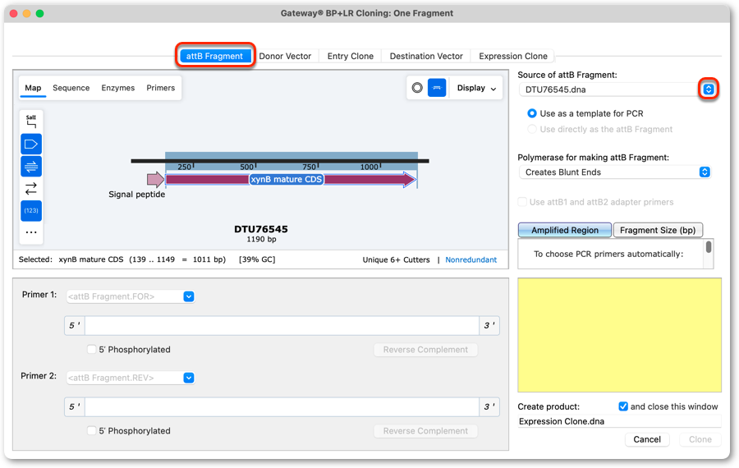Open the Primers view tab
This screenshot has height=468, width=739.
point(160,88)
